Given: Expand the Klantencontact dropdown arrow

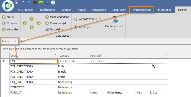Looking at the screenshot, I should [114, 29].
